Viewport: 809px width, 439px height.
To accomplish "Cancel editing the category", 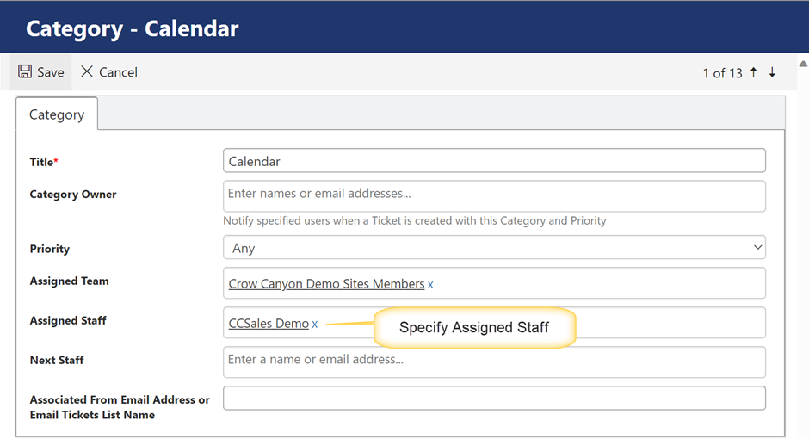I will (108, 72).
